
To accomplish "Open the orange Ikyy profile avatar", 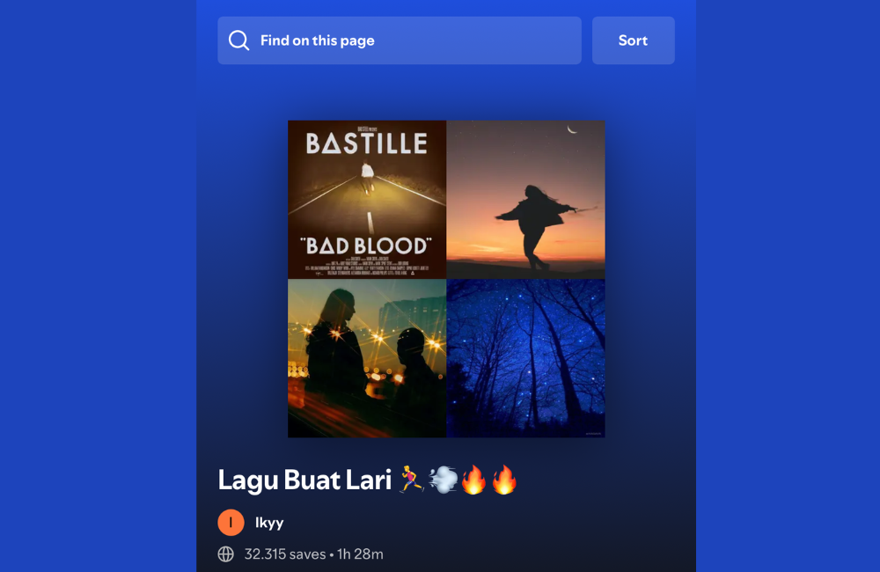I will [x=231, y=523].
